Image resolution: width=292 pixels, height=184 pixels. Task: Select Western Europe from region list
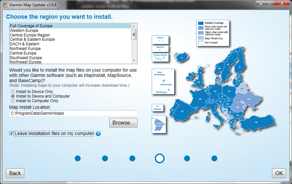[x=24, y=31]
